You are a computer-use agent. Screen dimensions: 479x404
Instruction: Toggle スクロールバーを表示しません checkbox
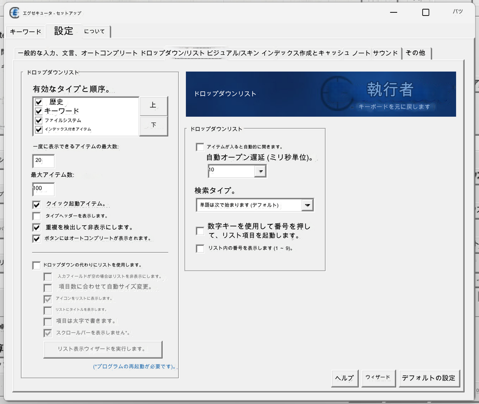(48, 333)
